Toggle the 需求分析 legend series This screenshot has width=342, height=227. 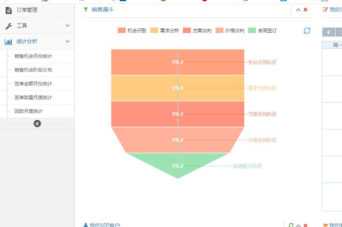[x=165, y=31]
